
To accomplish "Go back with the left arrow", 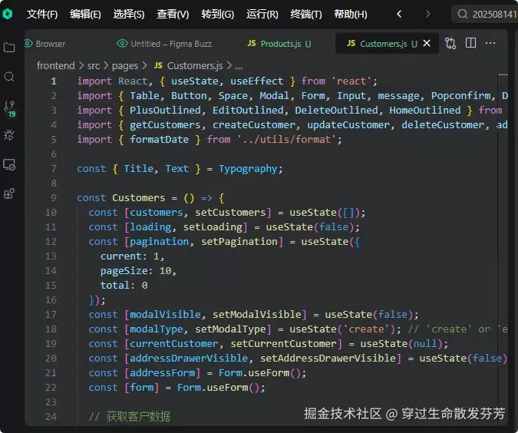I will coord(399,14).
